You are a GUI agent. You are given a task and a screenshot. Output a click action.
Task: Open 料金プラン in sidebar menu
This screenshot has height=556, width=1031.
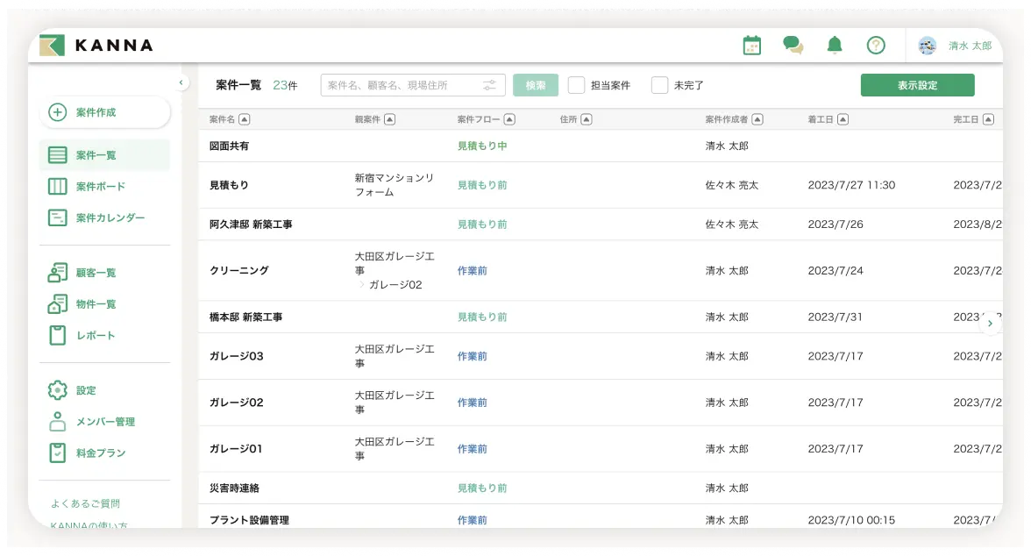click(105, 453)
